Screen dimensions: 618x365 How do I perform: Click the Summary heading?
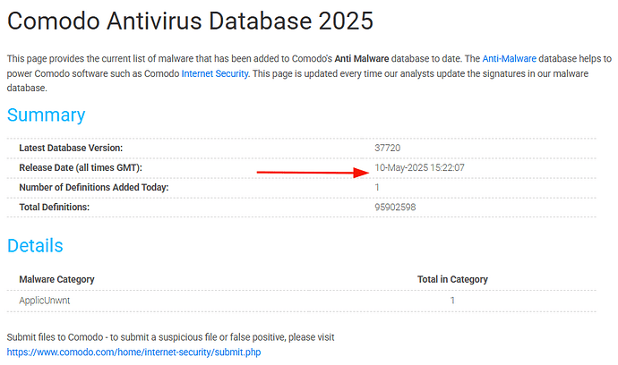pyautogui.click(x=46, y=115)
